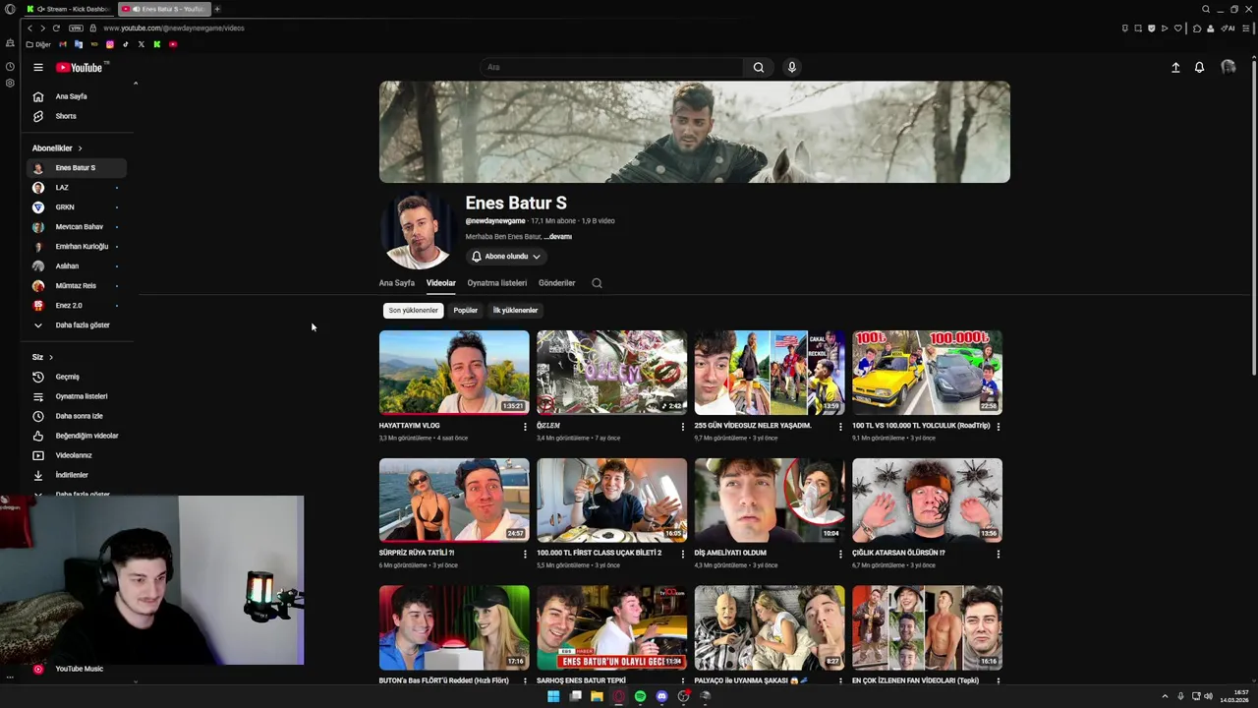Viewport: 1258px width, 708px height.
Task: Select the İlk yüklenenler filter chip
Action: (x=515, y=311)
